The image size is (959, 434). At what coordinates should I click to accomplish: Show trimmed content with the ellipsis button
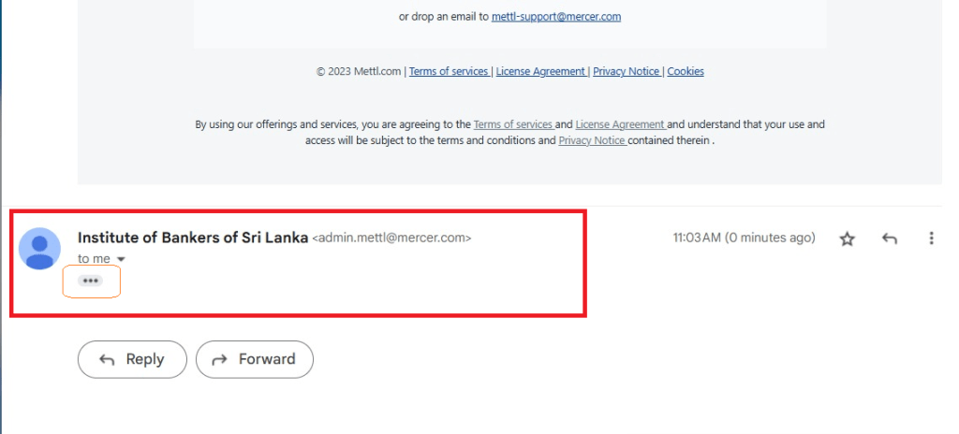click(91, 281)
